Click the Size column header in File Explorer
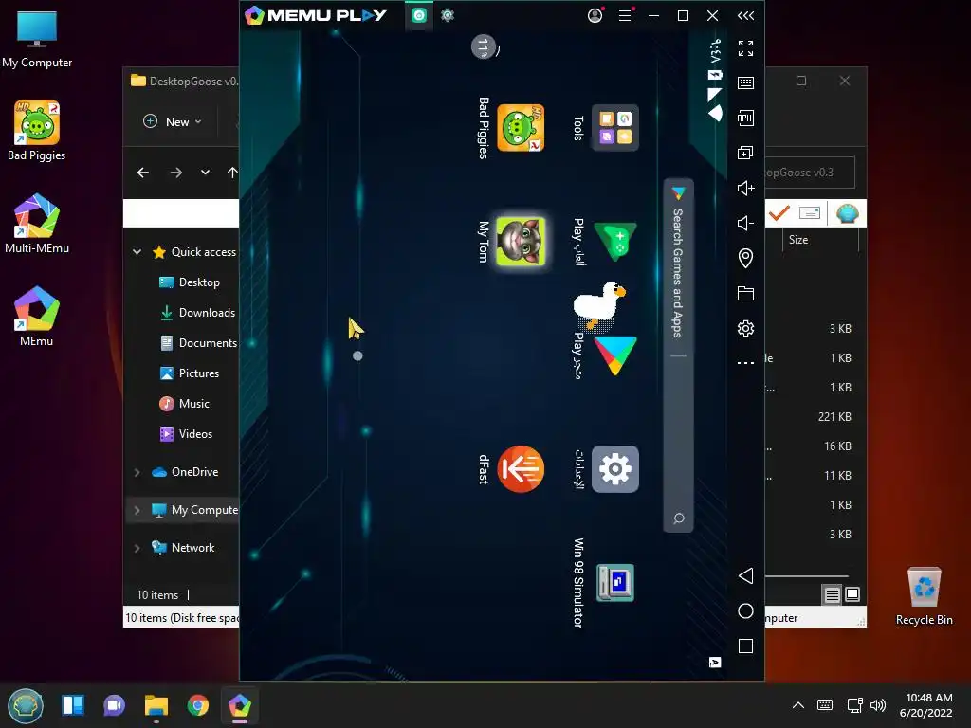Viewport: 971px width, 728px height. [798, 240]
